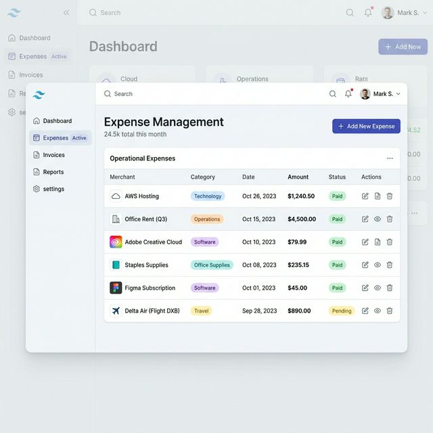The width and height of the screenshot is (433, 433).
Task: Collapse background sidebar with double chevron
Action: (66, 13)
